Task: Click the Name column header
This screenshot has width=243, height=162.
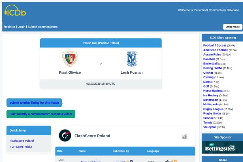Action: pyautogui.click(x=82, y=151)
